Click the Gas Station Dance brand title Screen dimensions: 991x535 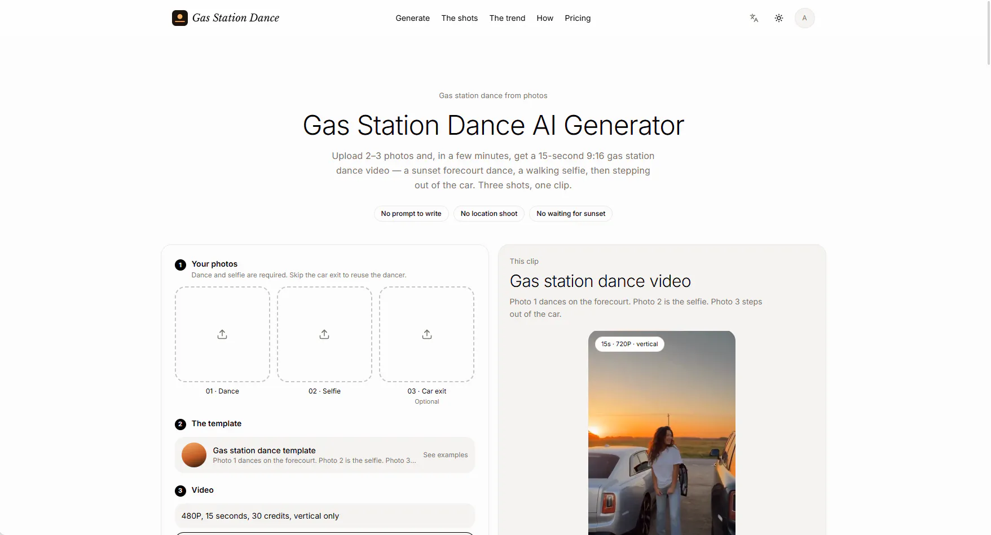coord(236,18)
